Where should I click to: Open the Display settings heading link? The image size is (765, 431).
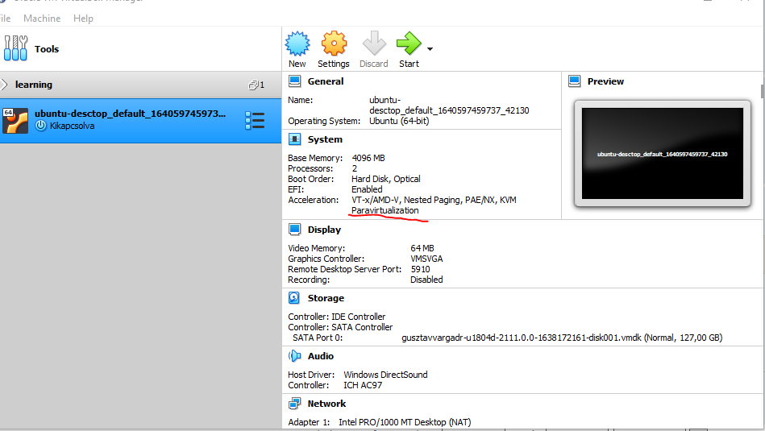pyautogui.click(x=324, y=230)
